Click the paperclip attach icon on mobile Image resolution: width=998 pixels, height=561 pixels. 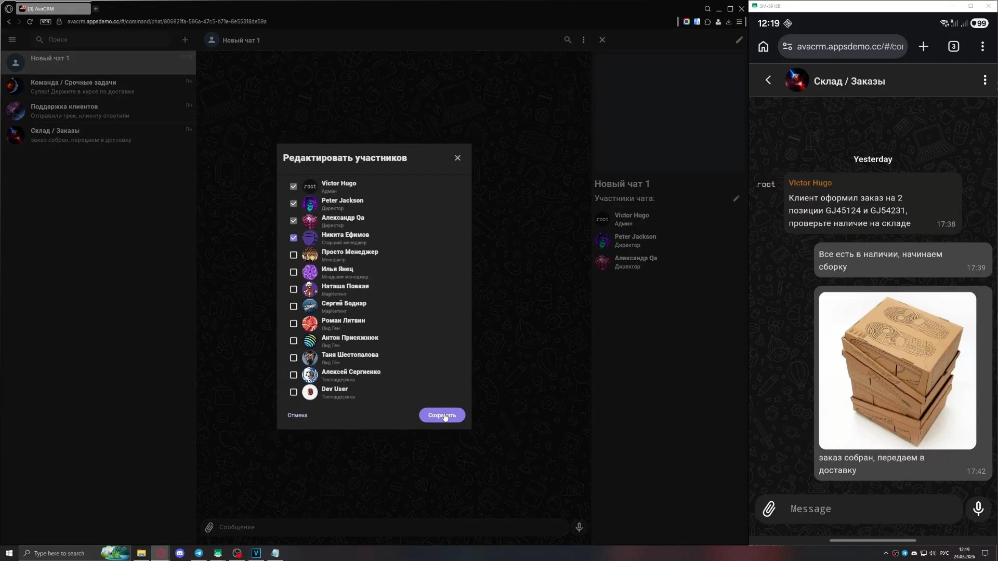point(769,509)
